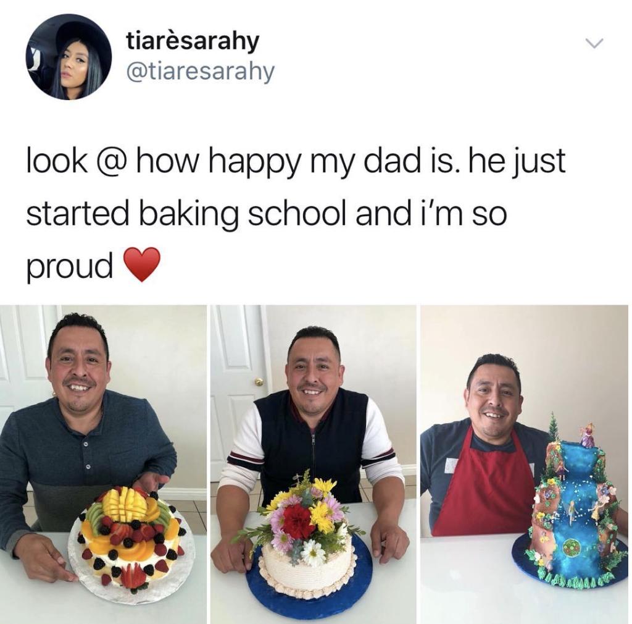This screenshot has width=632, height=624.
Task: Visit the tiarèsarahy display name profile link
Action: 193,41
